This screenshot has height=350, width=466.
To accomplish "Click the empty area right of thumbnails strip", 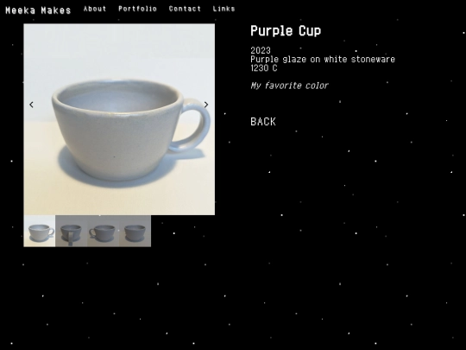I will coord(183,231).
